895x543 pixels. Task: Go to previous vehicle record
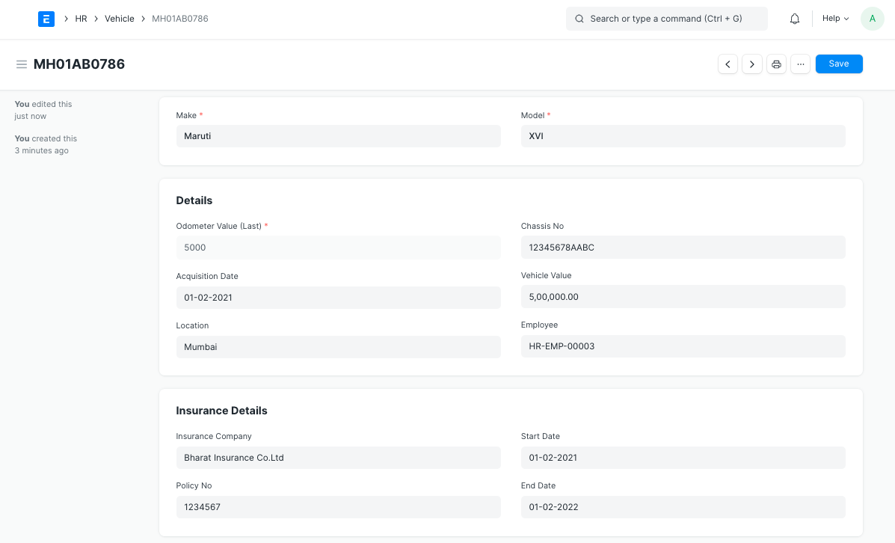(728, 64)
